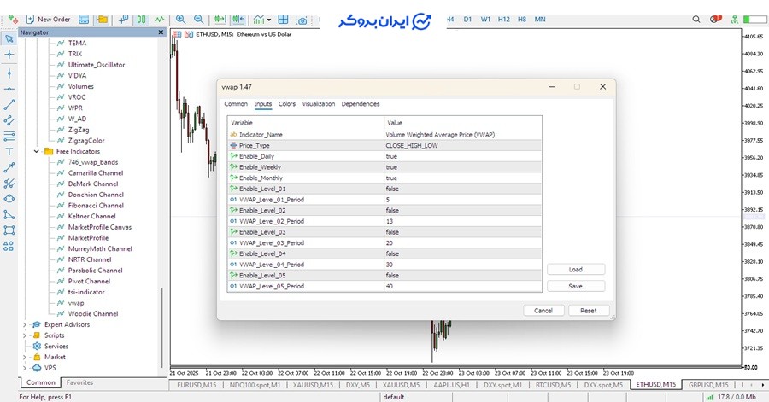
Task: Select the crosshair tool in left toolbar
Action: (9, 55)
